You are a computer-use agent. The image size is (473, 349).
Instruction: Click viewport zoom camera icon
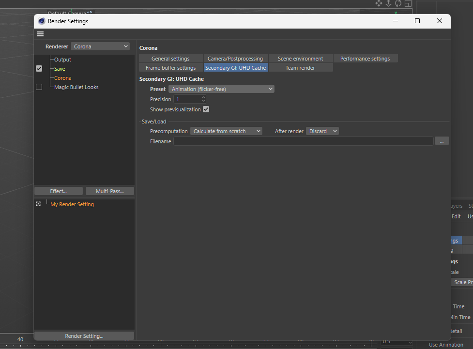tap(389, 3)
